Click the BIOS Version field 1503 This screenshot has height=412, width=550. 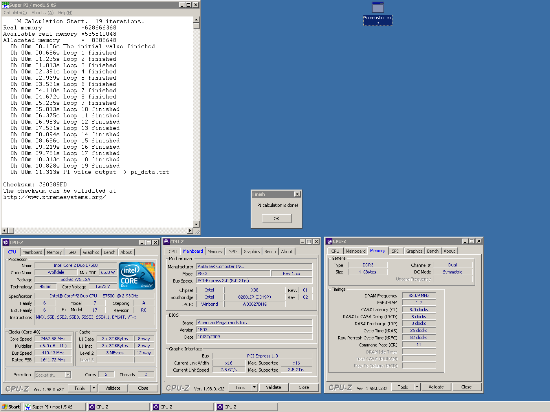click(x=255, y=330)
